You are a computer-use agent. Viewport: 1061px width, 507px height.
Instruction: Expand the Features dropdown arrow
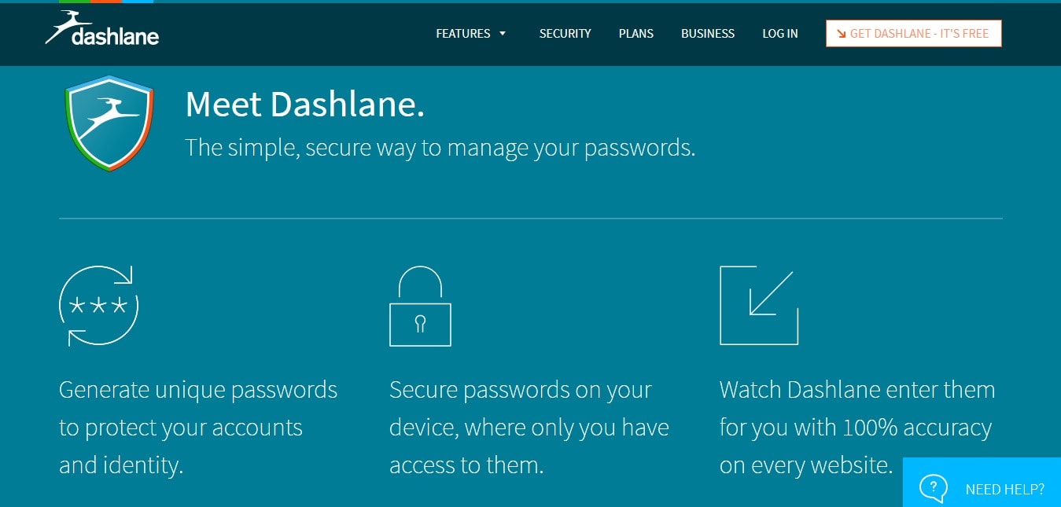pyautogui.click(x=503, y=34)
